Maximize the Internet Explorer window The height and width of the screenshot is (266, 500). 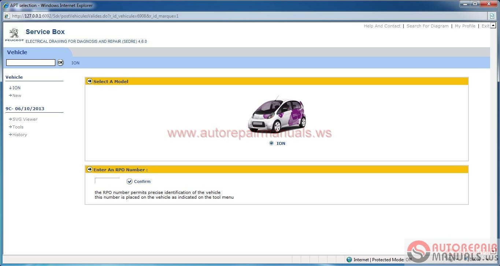475,4
